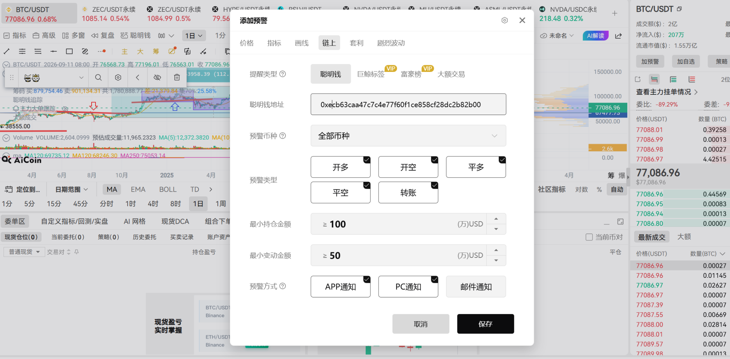The image size is (730, 359).
Task: Click the 最小持仓金额 value field
Action: coord(399,224)
